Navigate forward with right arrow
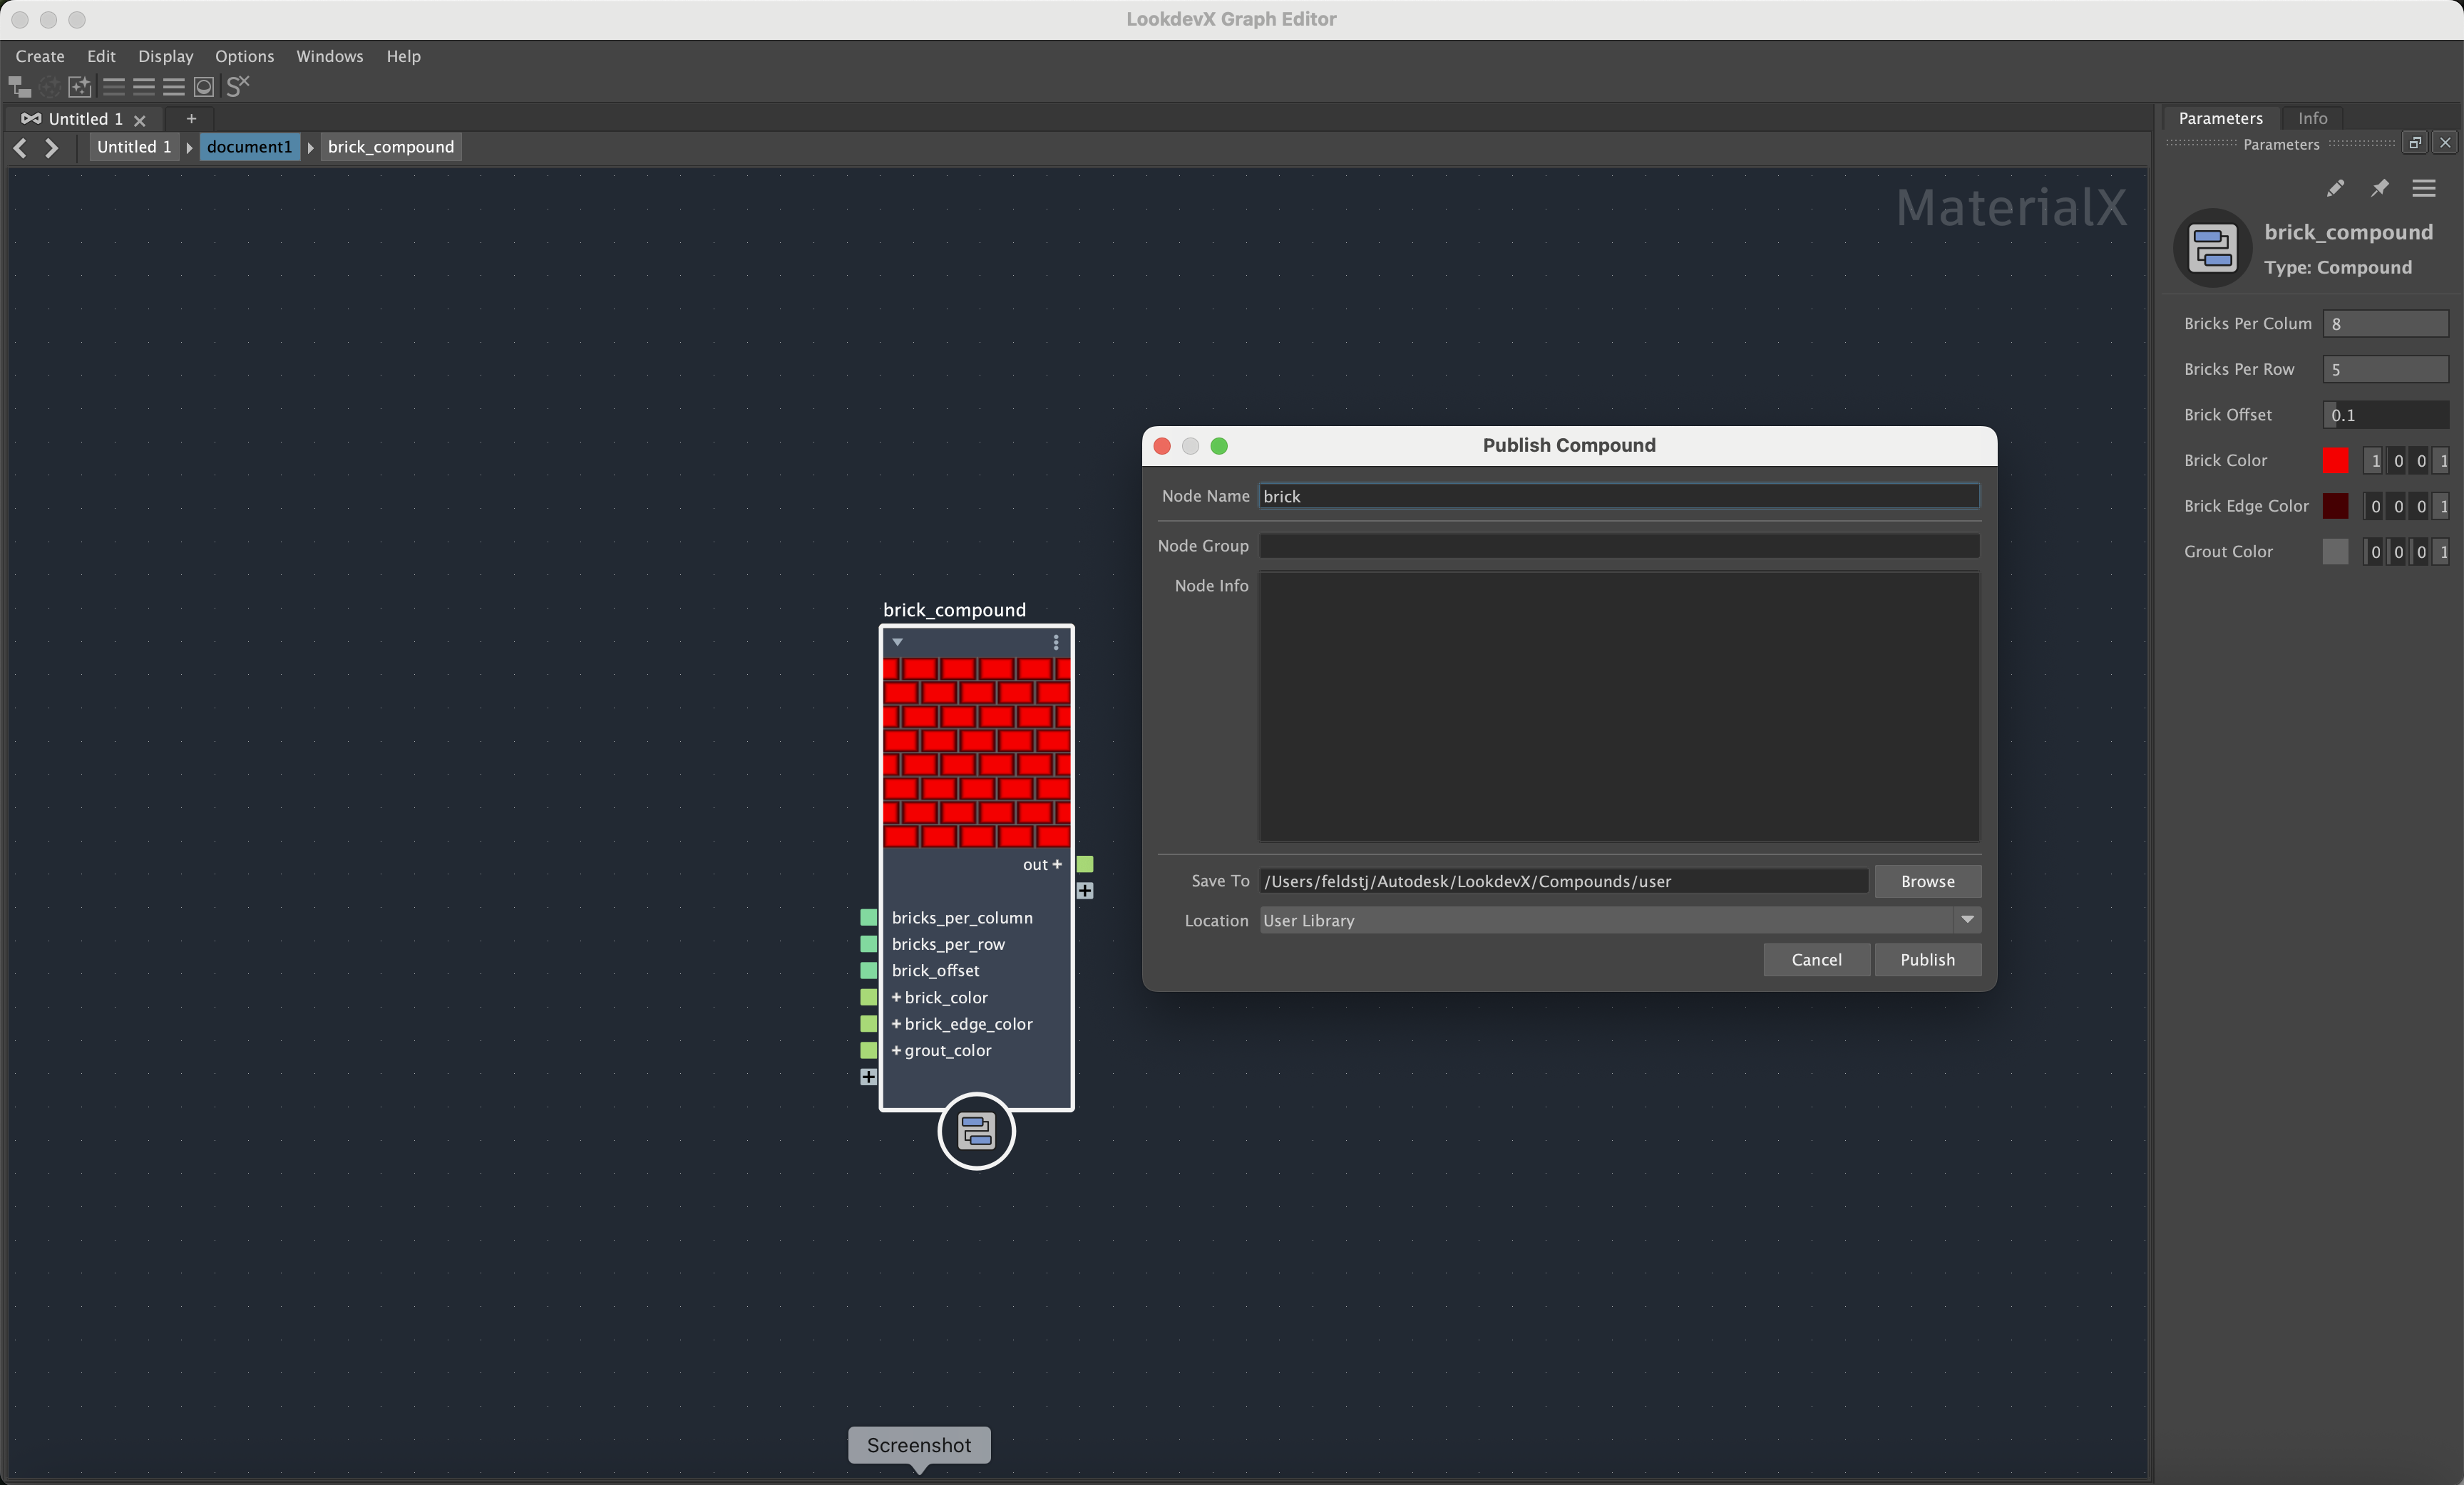 point(52,148)
